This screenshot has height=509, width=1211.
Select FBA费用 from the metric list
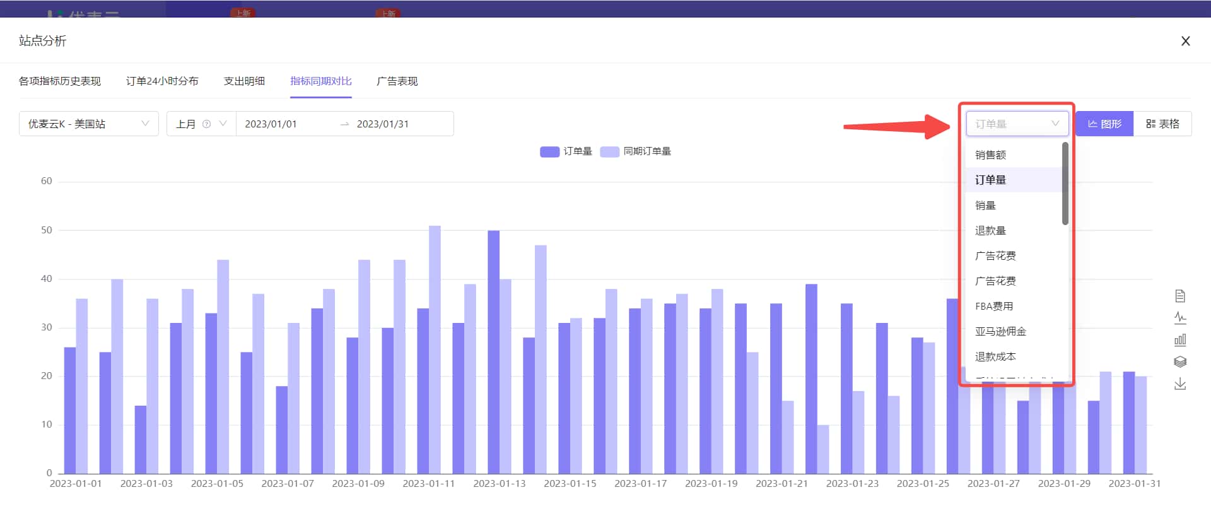coord(1014,306)
